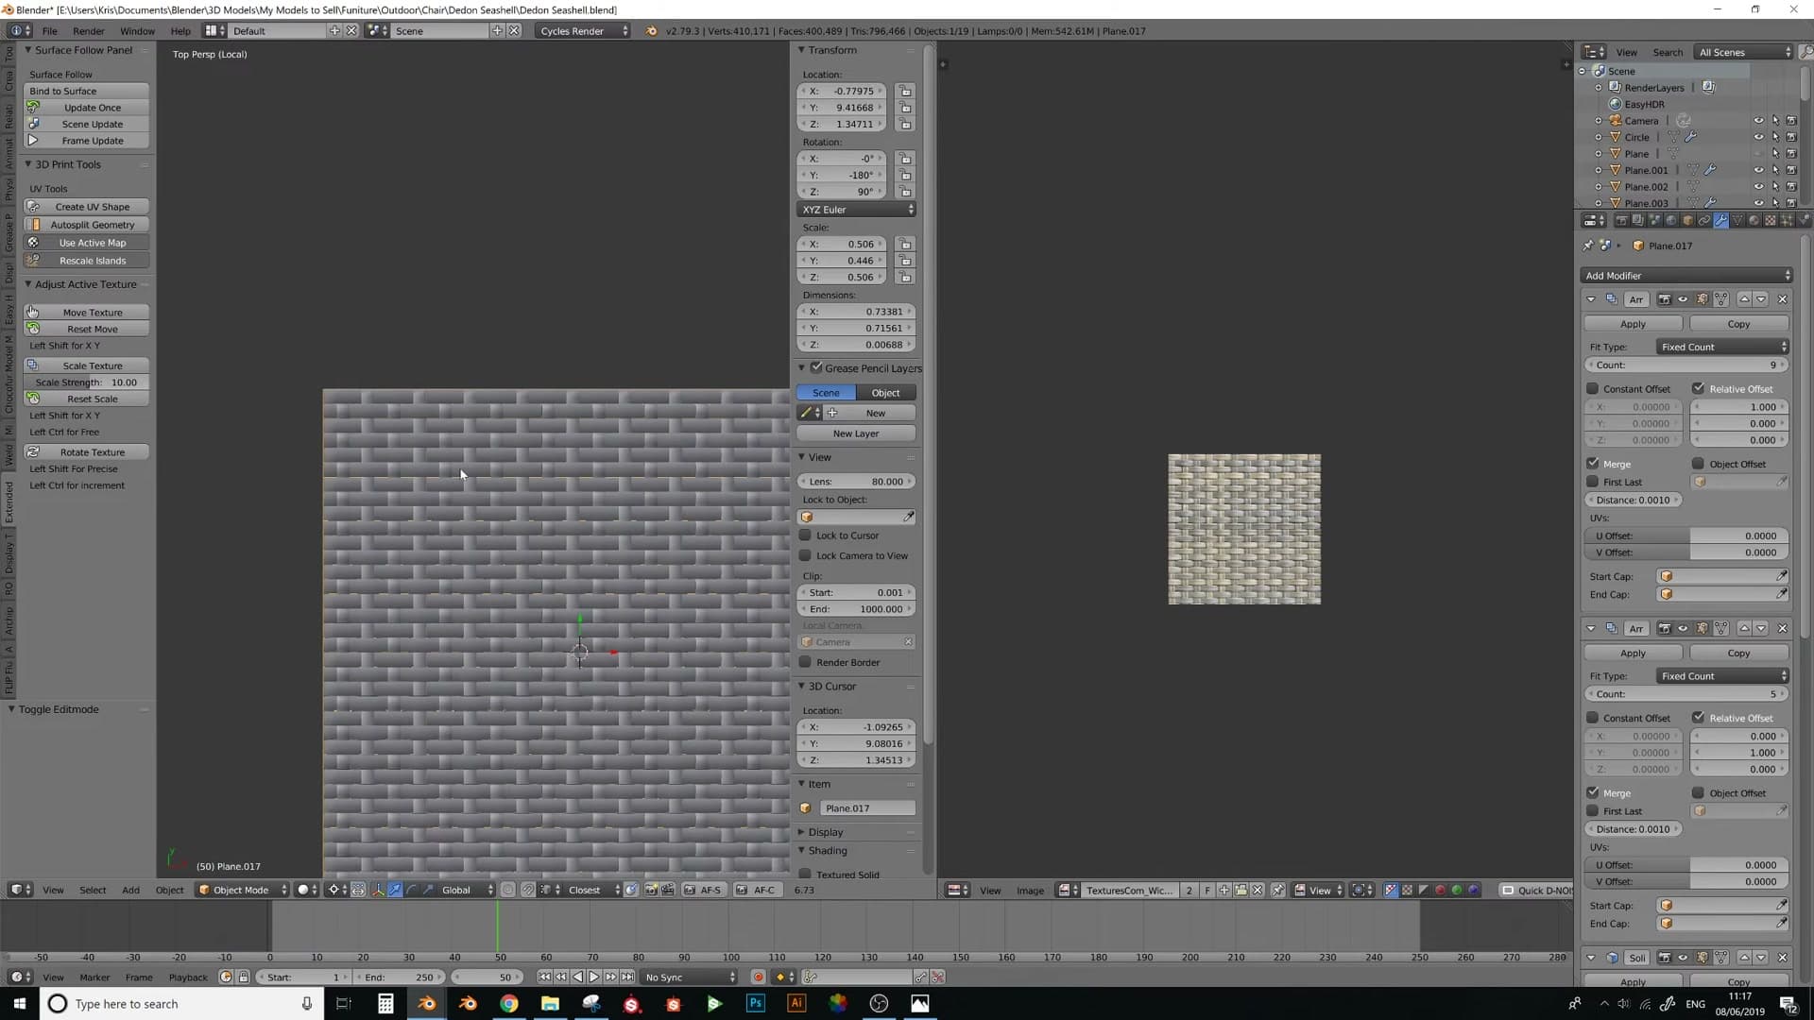Unlink the TexturesCom image with X icon
Image resolution: width=1814 pixels, height=1020 pixels.
1258,890
